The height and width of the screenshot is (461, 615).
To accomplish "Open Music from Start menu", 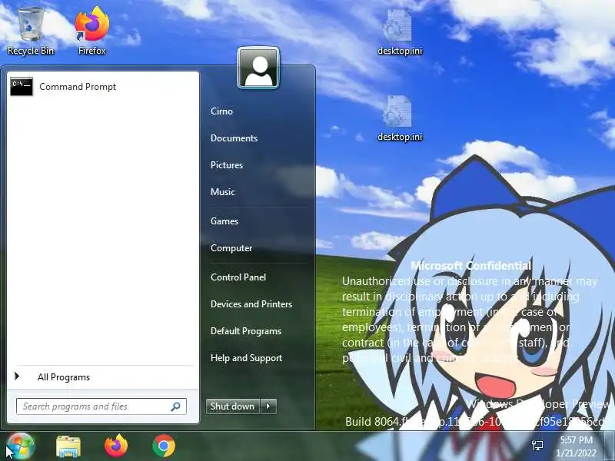I will point(223,191).
